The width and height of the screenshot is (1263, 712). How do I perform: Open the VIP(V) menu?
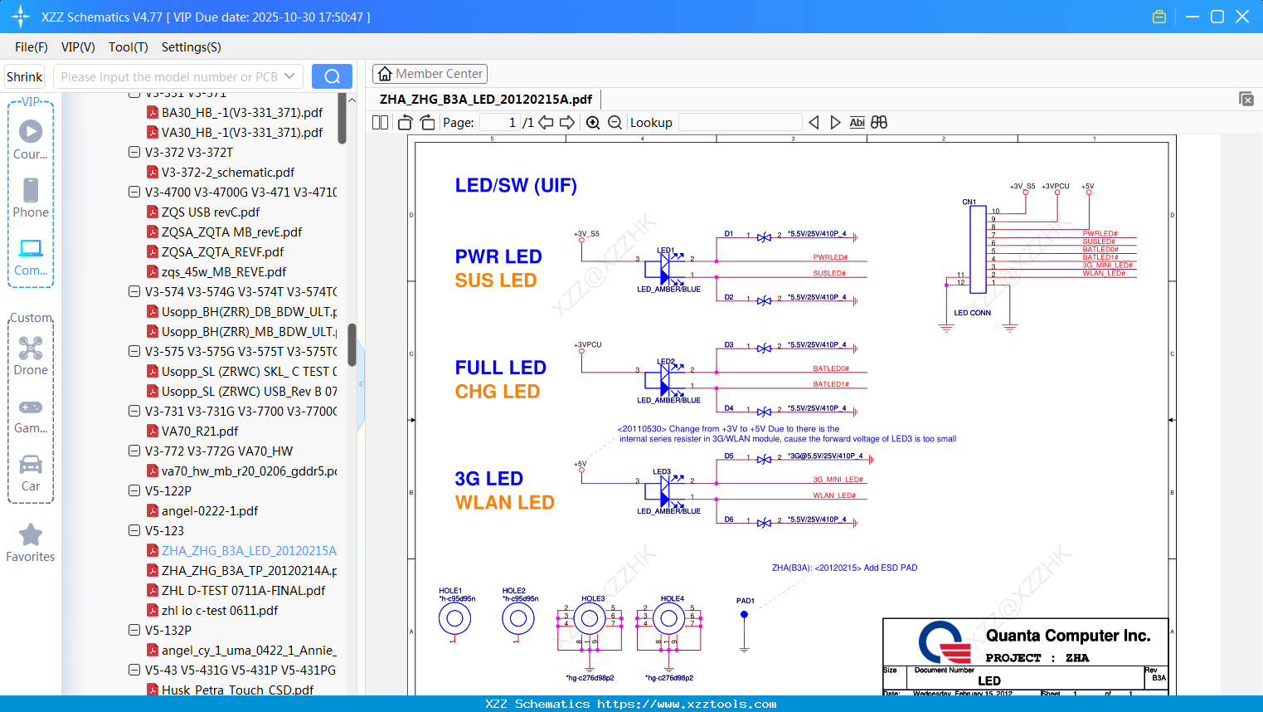[78, 47]
